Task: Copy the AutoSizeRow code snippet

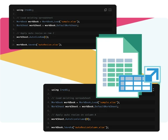Action: [x=105, y=10]
